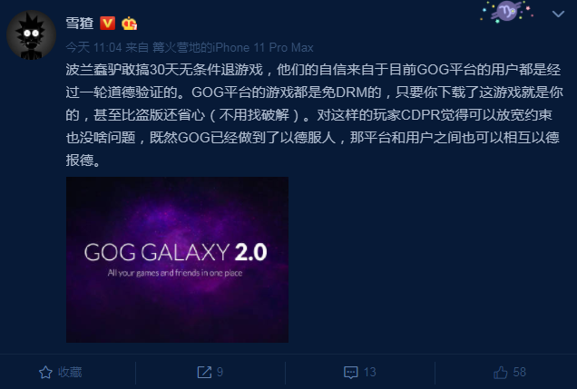
Task: Click the GOG GALAXY 2.0 logo text
Action: tap(175, 252)
